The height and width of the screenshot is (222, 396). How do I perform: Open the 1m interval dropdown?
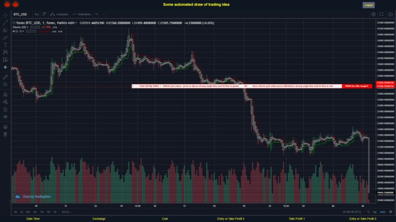(x=37, y=14)
